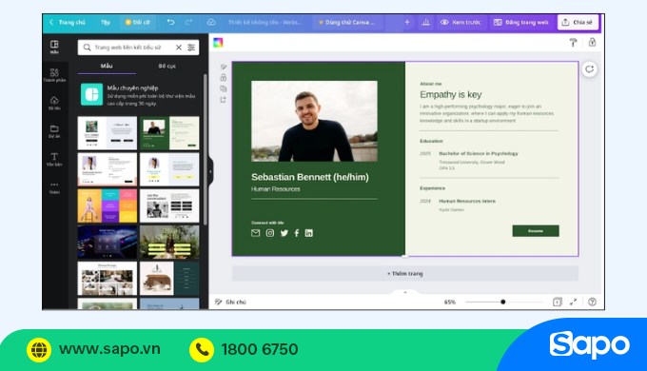This screenshot has height=371, width=647.
Task: Open the Mẫu templates sidebar panel
Action: (x=54, y=47)
